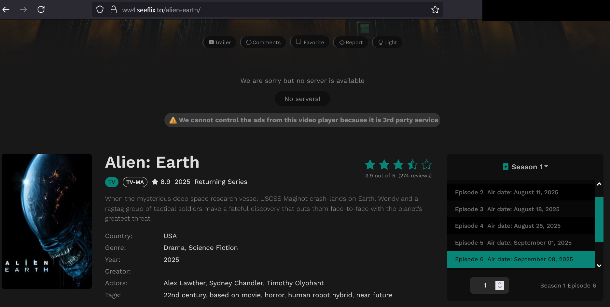Select Episode 5 aired September 01, 2025
610x307 pixels.
521,243
